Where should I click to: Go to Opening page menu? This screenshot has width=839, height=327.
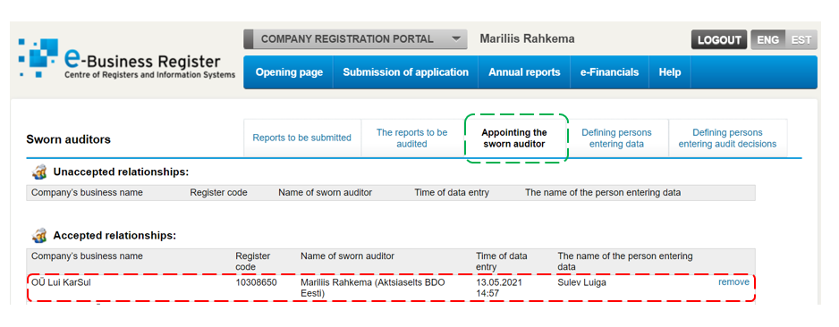289,72
